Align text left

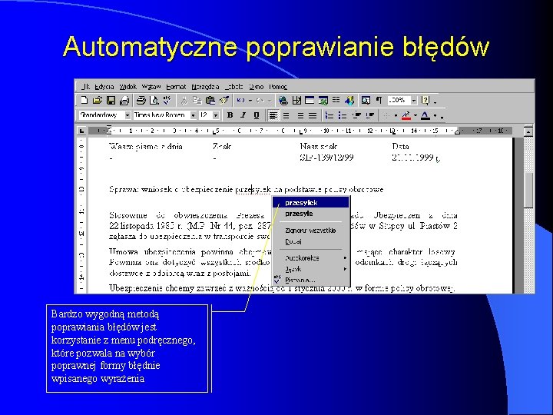point(273,115)
